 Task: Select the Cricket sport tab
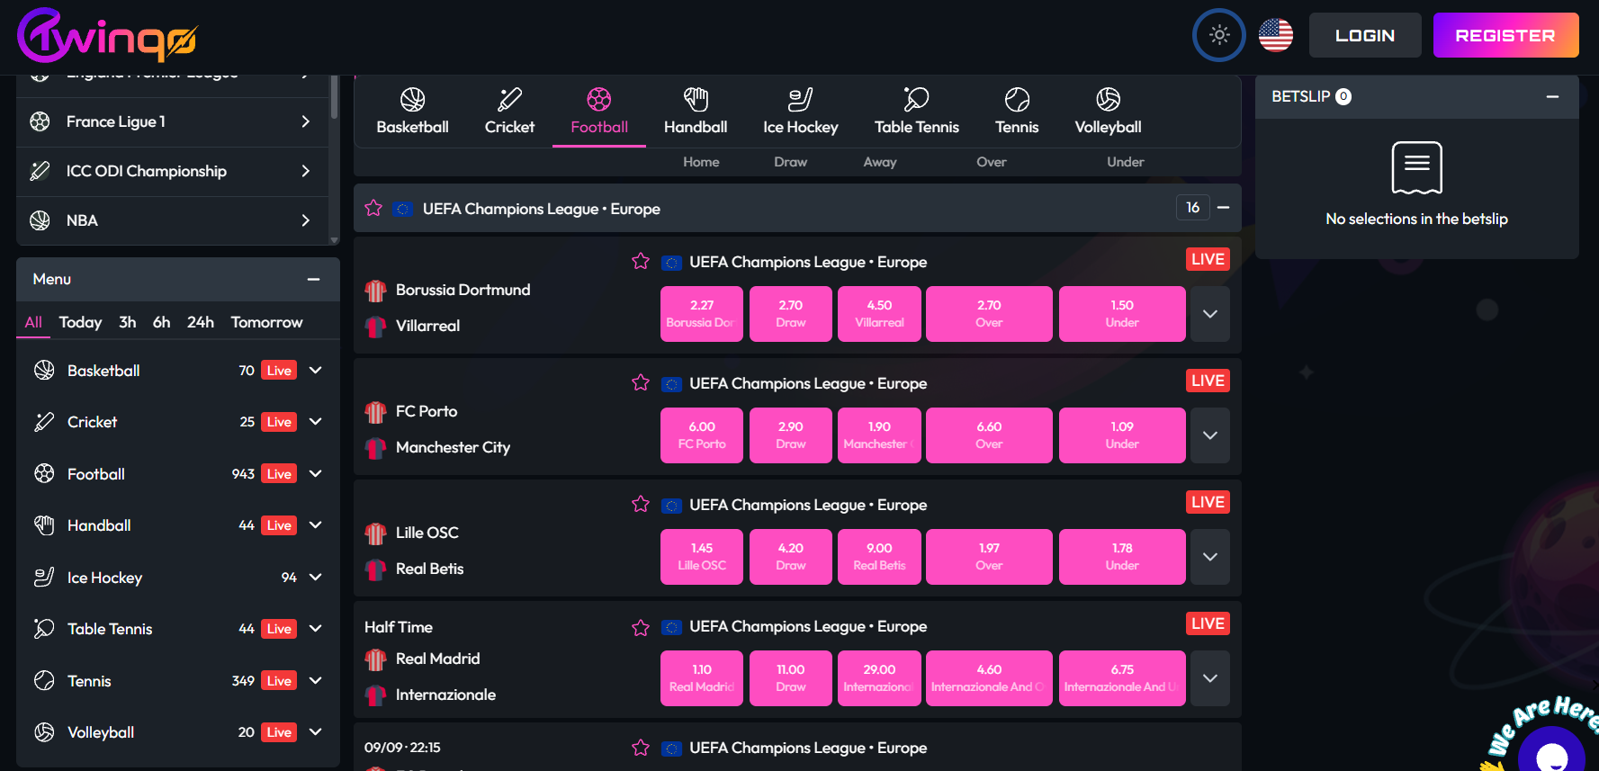(509, 112)
